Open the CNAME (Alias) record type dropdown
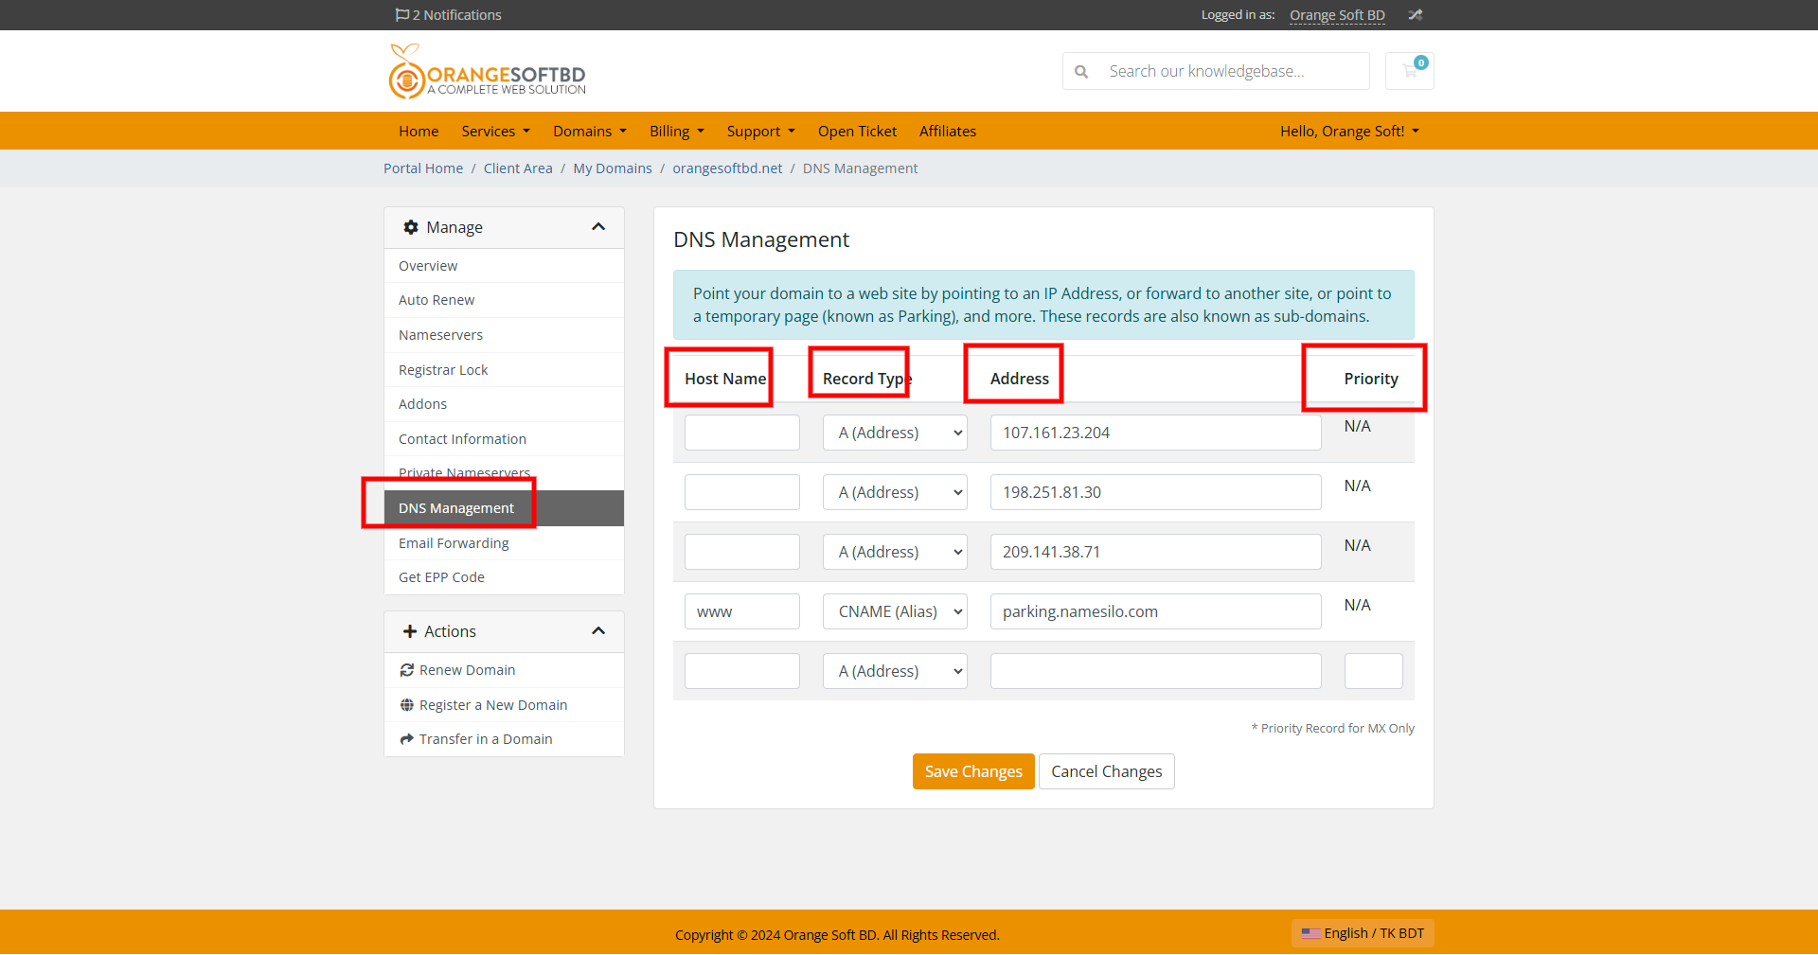Viewport: 1818px width, 955px height. [x=894, y=610]
